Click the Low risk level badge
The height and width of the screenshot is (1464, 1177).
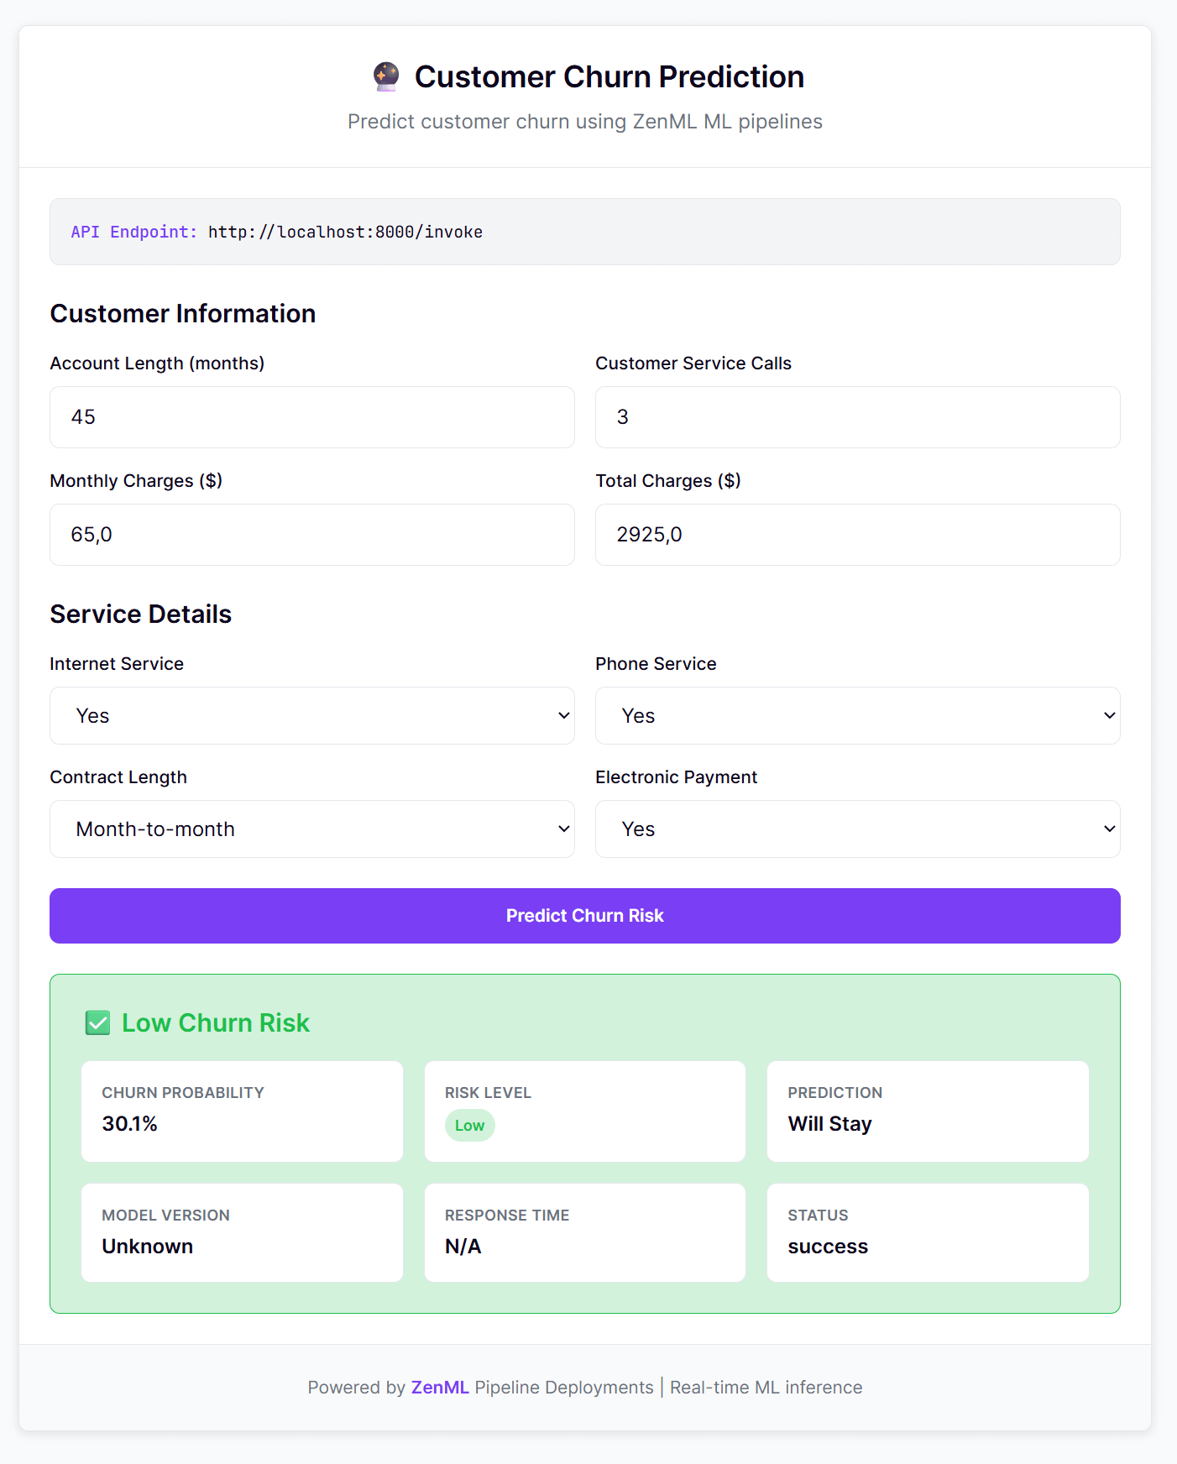(470, 1126)
